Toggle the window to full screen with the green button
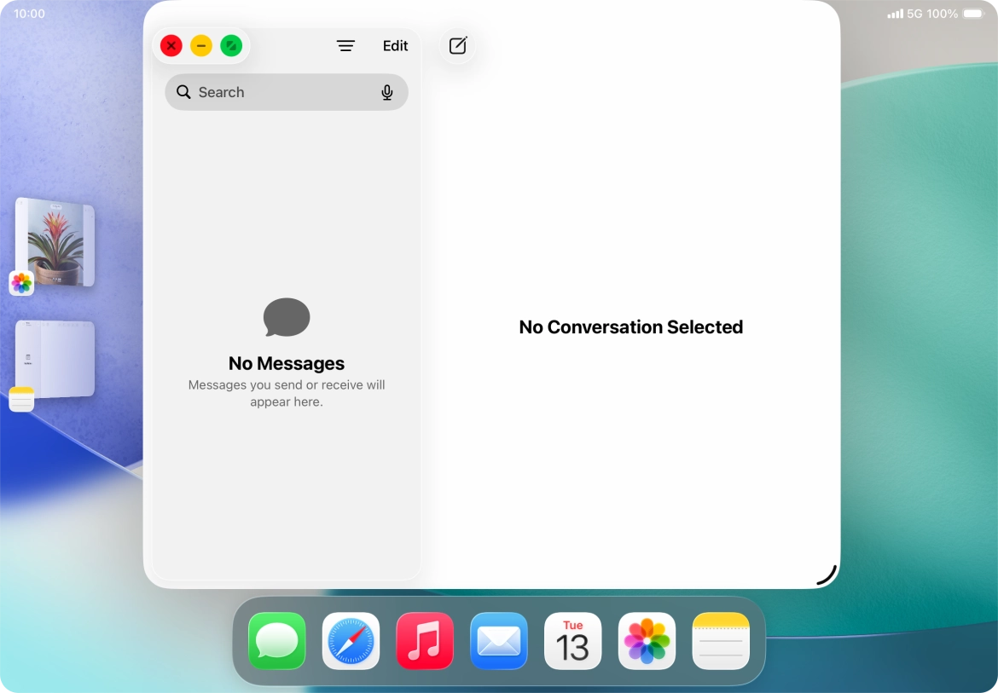 click(x=231, y=45)
